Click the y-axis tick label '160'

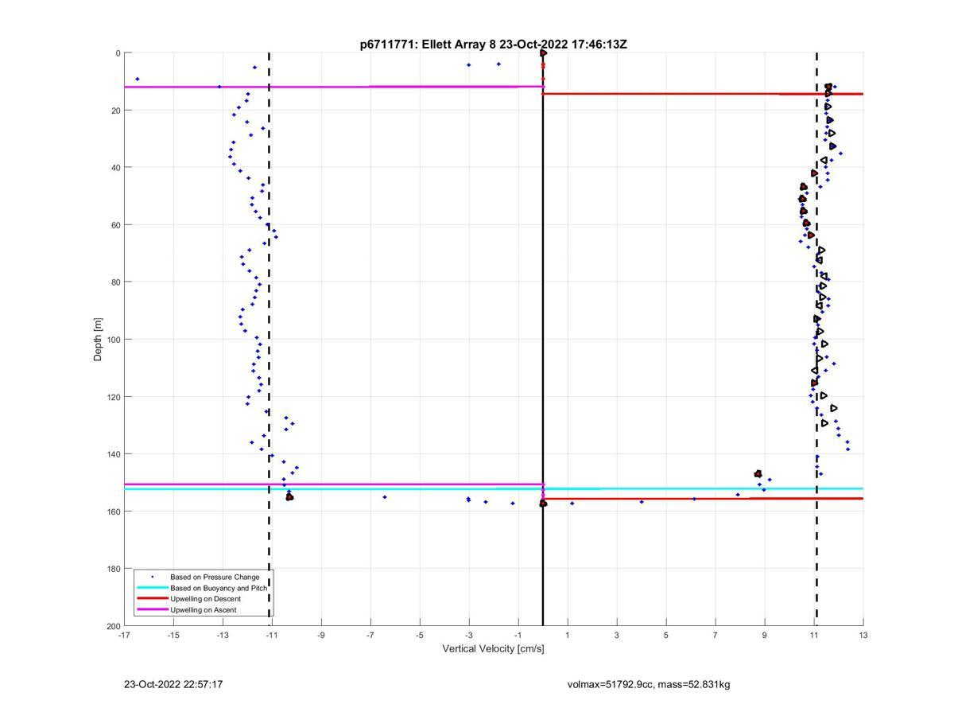[112, 511]
